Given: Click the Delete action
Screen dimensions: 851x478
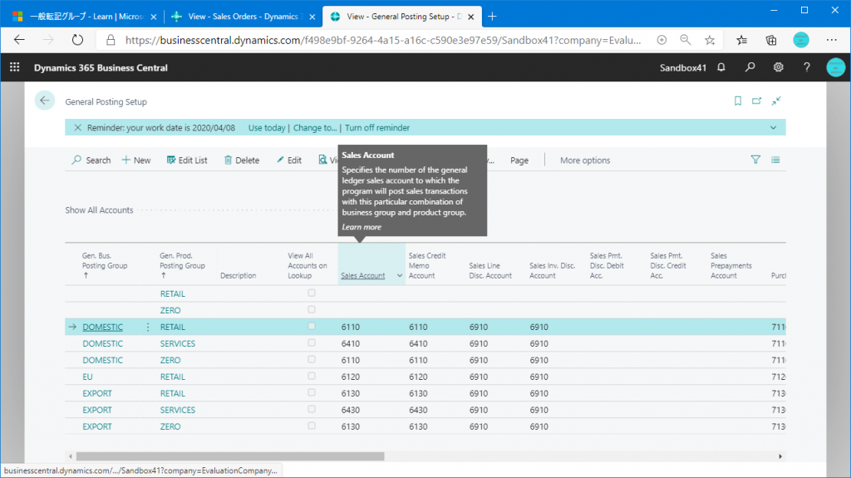Looking at the screenshot, I should (242, 160).
